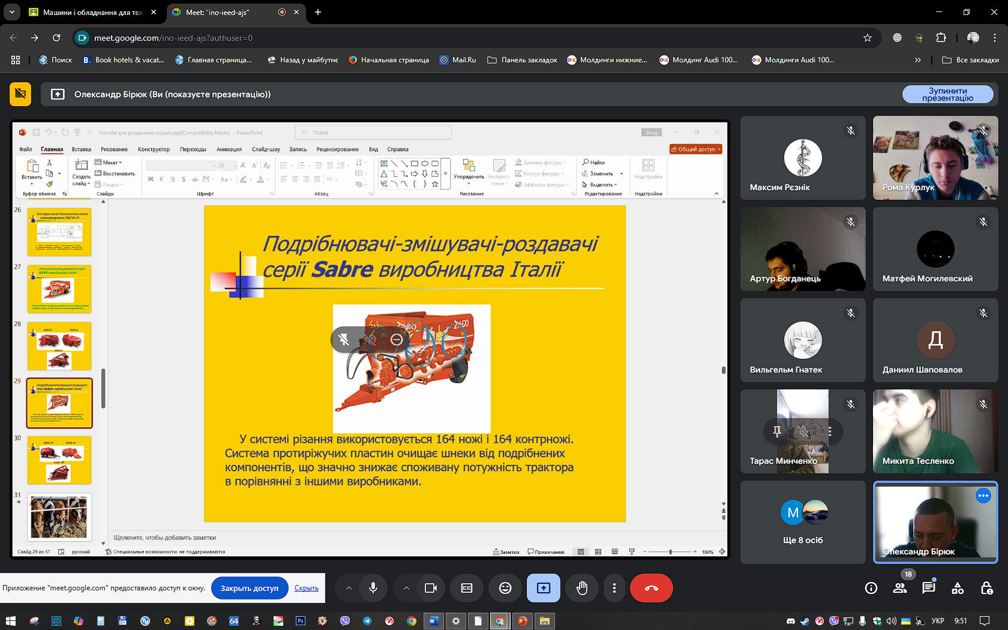Open the Meet activities panel
Image resolution: width=1008 pixels, height=630 pixels.
(958, 589)
